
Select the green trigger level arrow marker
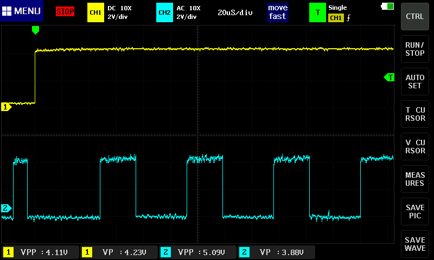click(389, 77)
